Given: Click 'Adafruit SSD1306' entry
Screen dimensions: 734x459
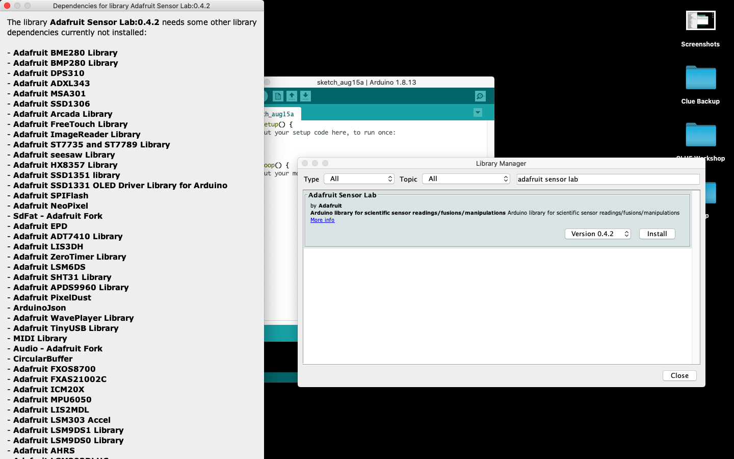Looking at the screenshot, I should point(51,104).
